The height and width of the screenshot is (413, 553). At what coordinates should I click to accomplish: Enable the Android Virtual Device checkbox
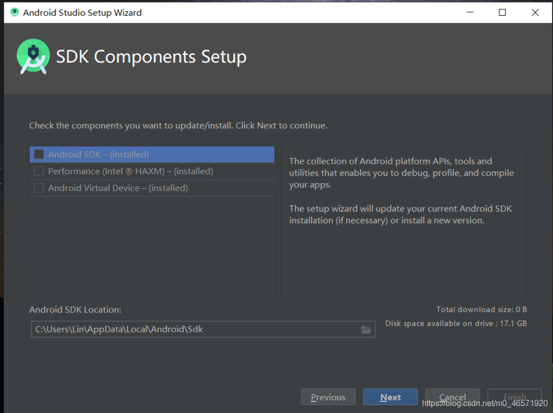(39, 188)
